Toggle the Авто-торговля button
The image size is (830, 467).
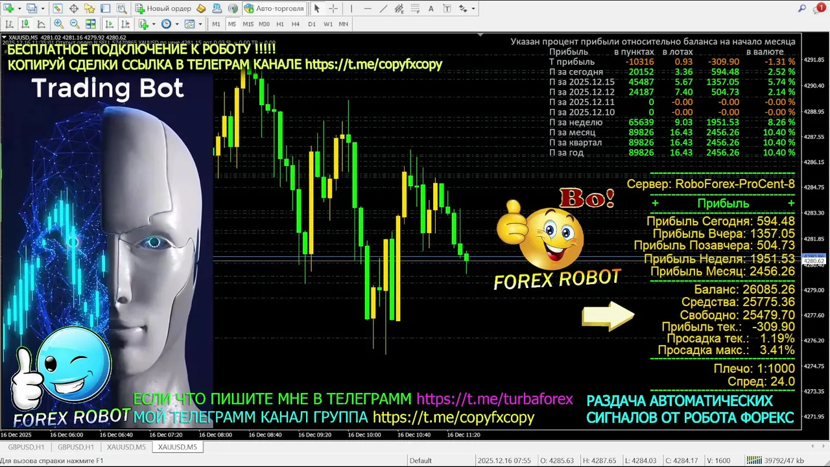(x=274, y=8)
